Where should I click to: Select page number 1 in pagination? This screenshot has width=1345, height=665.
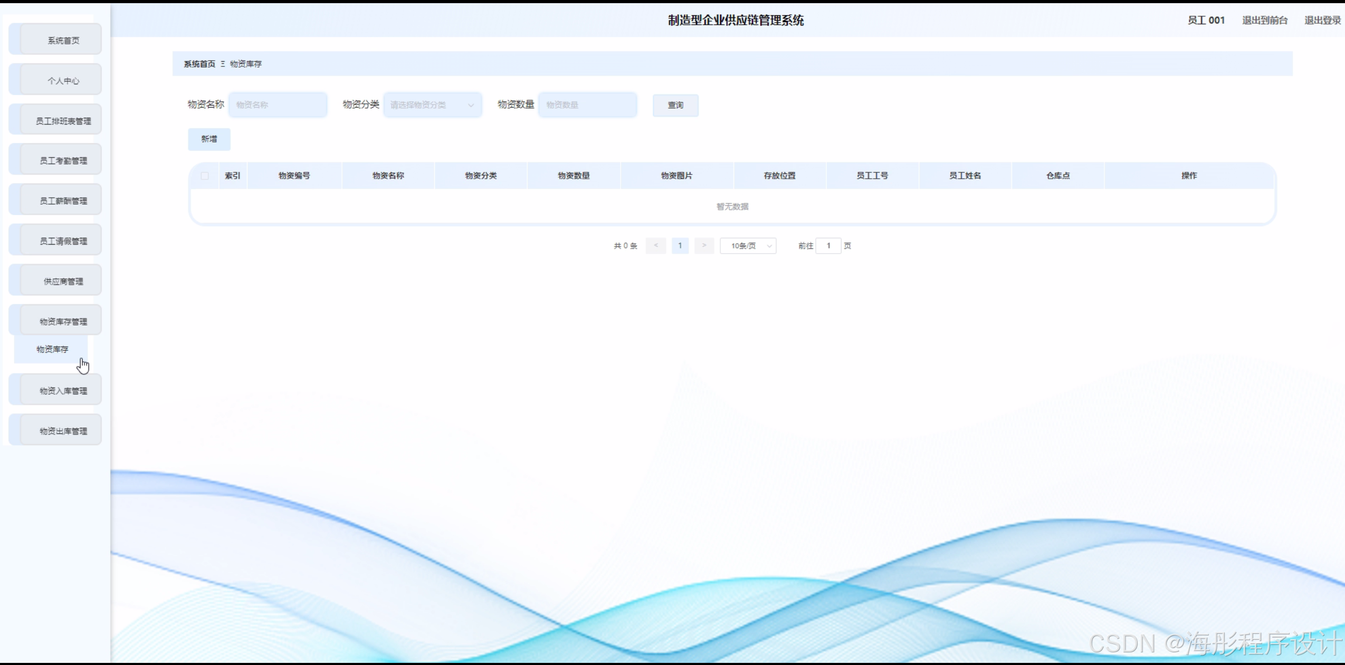click(x=680, y=246)
